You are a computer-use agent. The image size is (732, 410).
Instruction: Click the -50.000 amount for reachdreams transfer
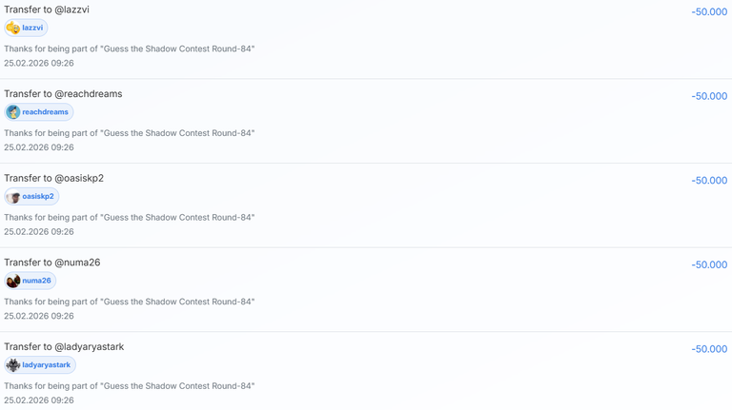[x=709, y=96]
